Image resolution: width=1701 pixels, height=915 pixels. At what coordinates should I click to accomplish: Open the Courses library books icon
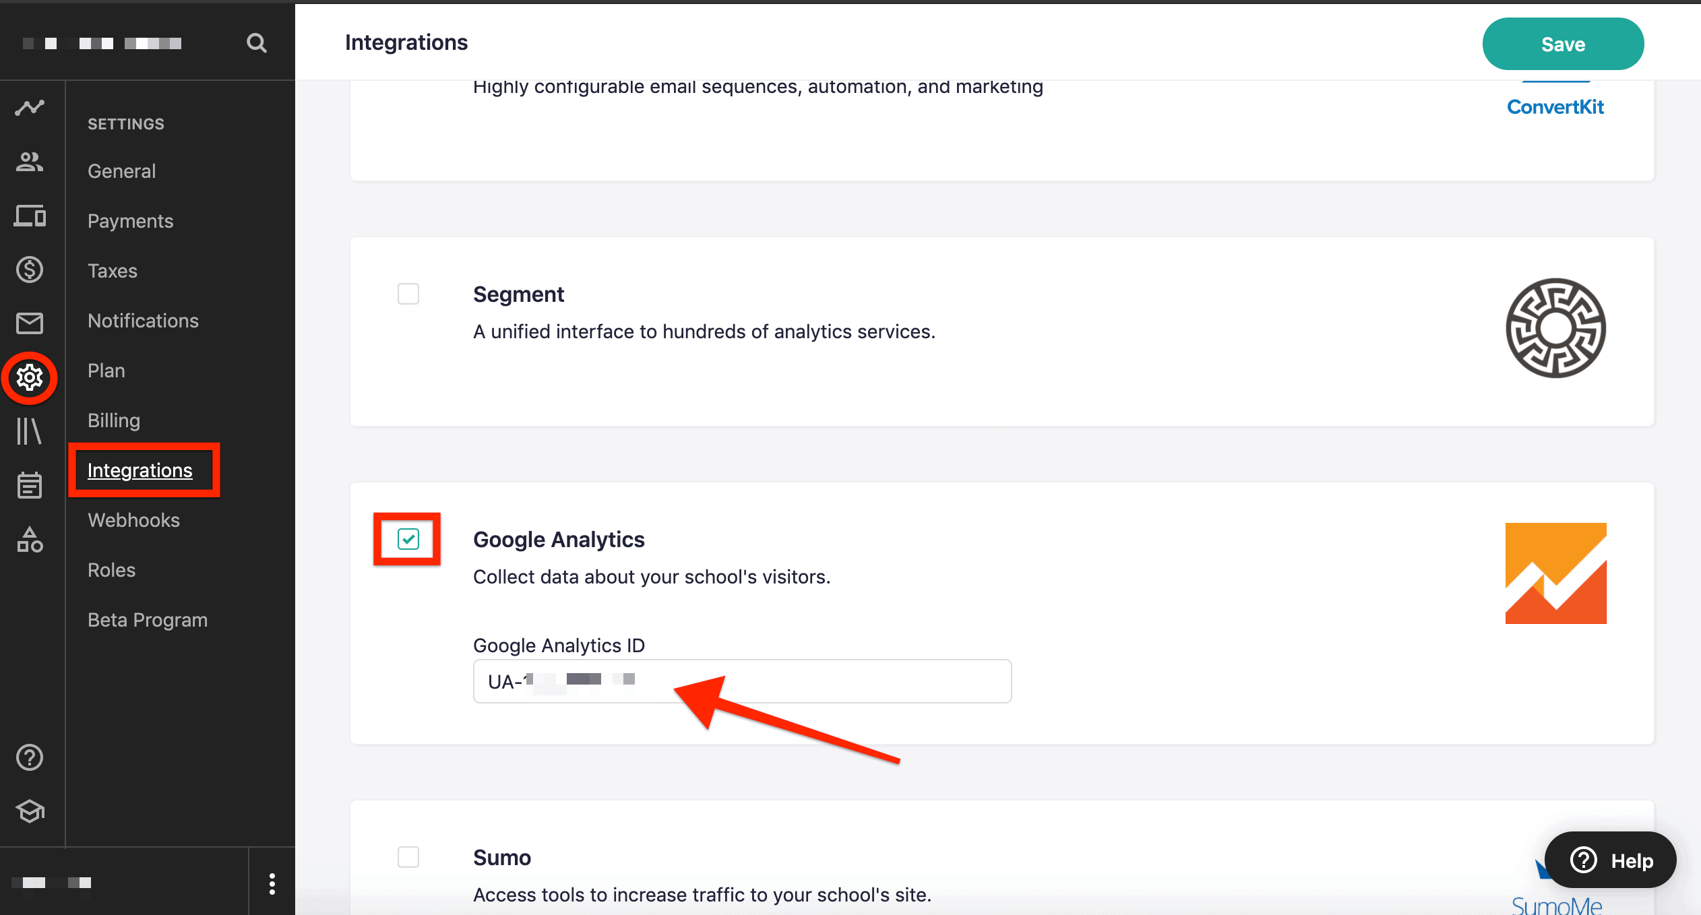pyautogui.click(x=30, y=431)
